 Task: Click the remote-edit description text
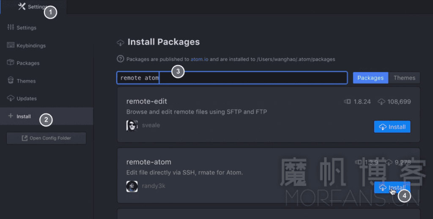pos(197,112)
